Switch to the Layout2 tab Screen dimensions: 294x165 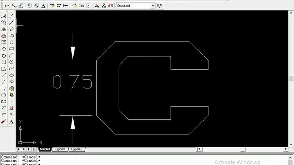[77, 149]
